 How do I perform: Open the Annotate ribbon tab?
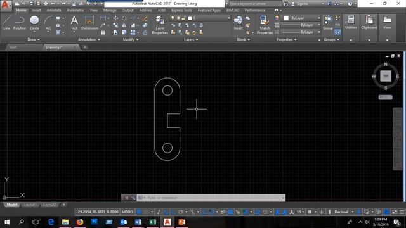pyautogui.click(x=54, y=10)
